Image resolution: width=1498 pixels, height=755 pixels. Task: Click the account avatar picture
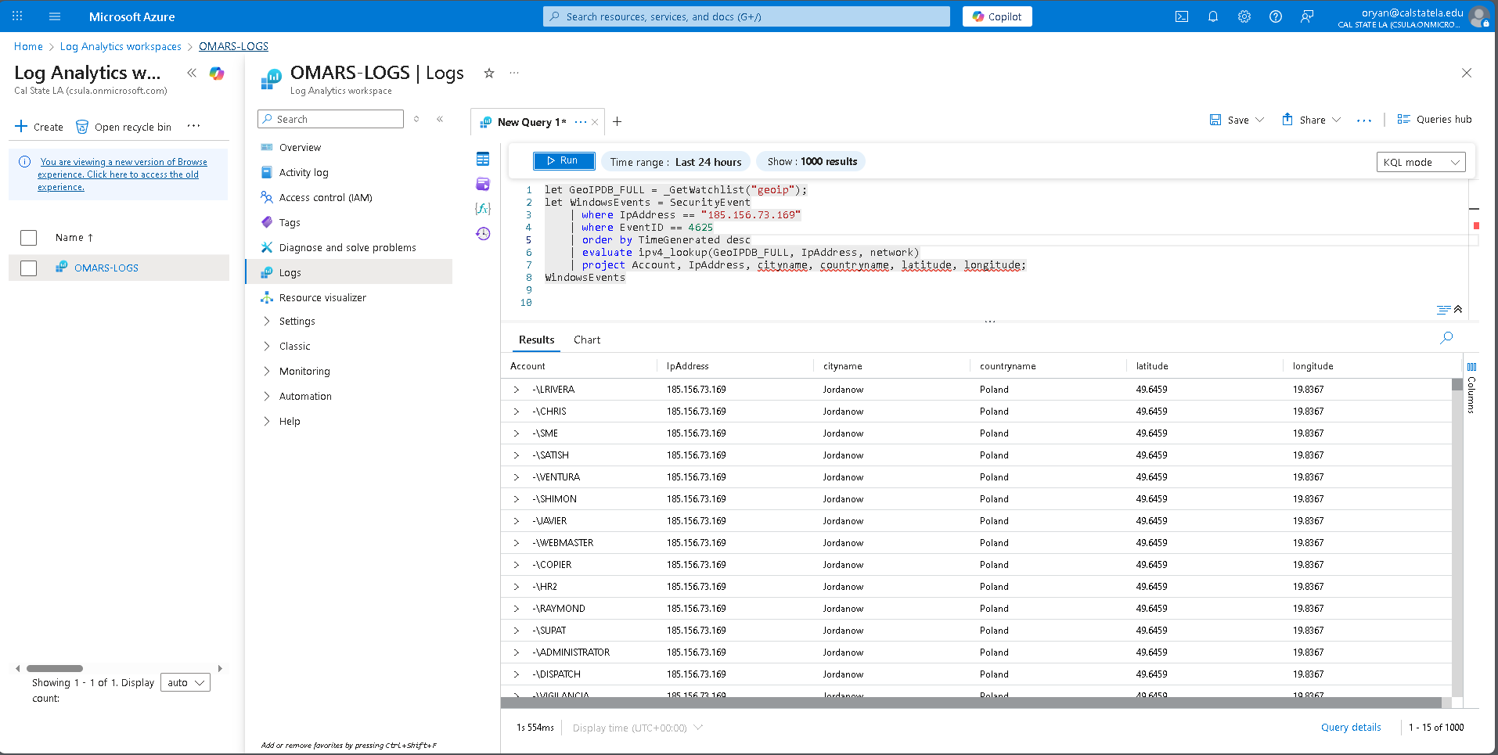click(x=1479, y=16)
